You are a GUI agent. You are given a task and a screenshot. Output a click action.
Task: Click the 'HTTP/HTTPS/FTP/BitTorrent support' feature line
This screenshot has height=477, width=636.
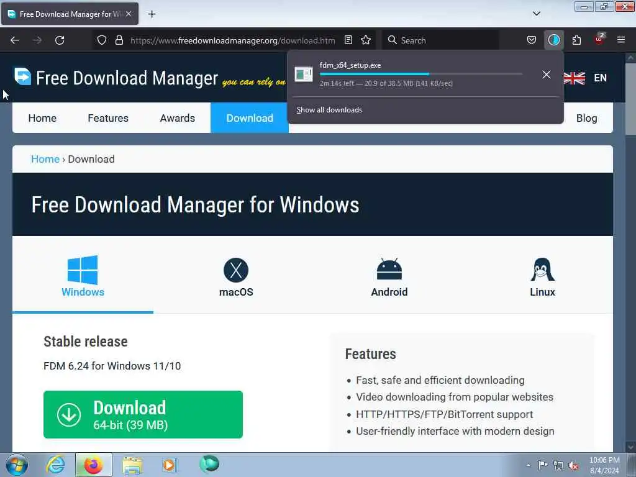tap(444, 414)
